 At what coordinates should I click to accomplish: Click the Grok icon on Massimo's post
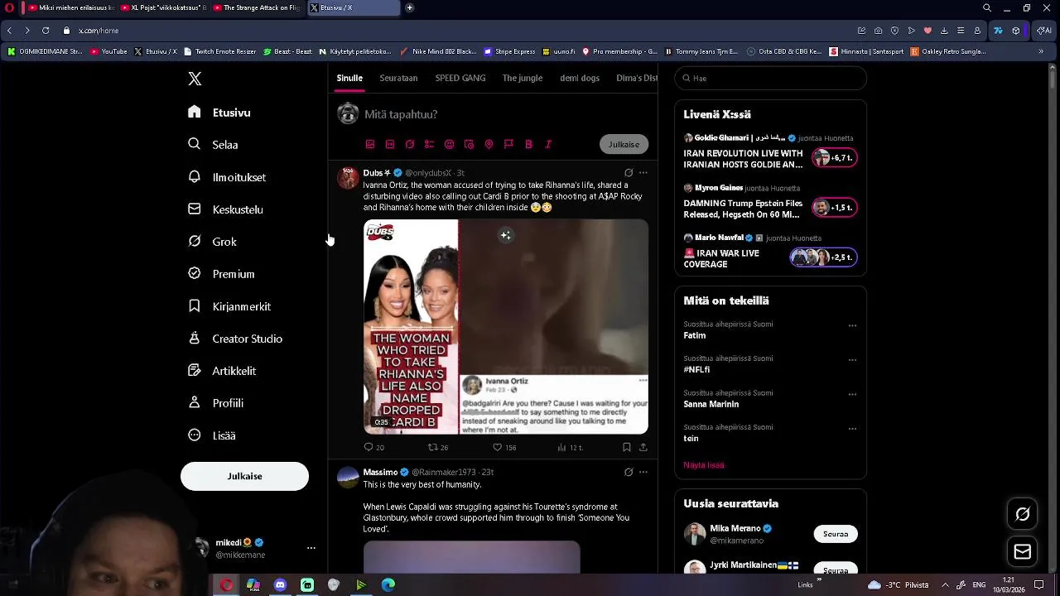[x=629, y=472]
